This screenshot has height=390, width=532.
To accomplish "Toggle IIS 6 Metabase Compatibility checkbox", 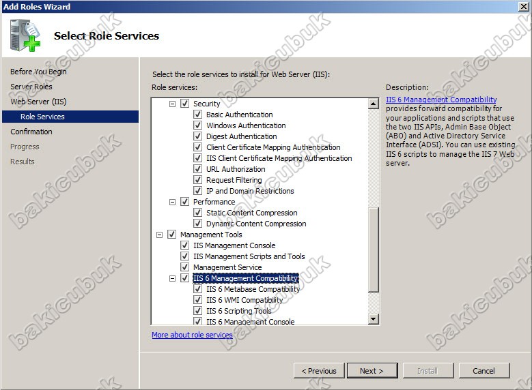I will pyautogui.click(x=197, y=289).
